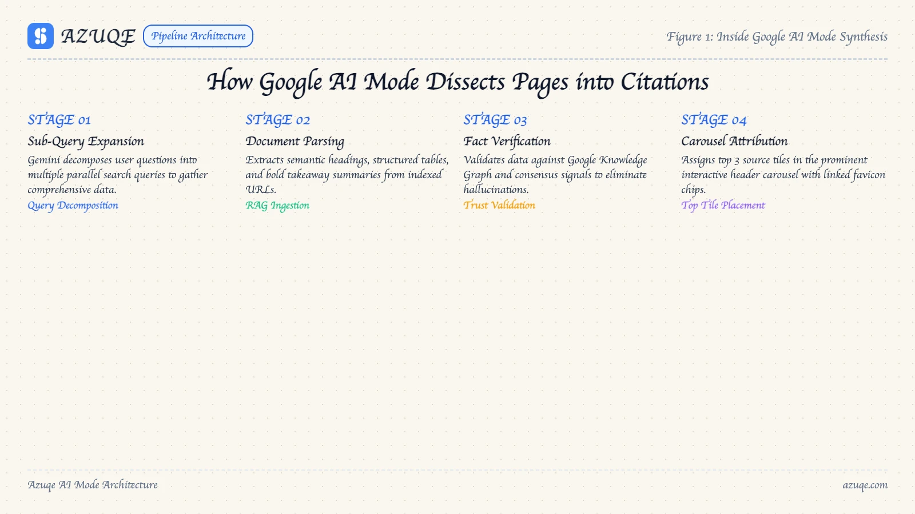Click the Figure 1 caption text
Image resolution: width=915 pixels, height=514 pixels.
click(777, 37)
